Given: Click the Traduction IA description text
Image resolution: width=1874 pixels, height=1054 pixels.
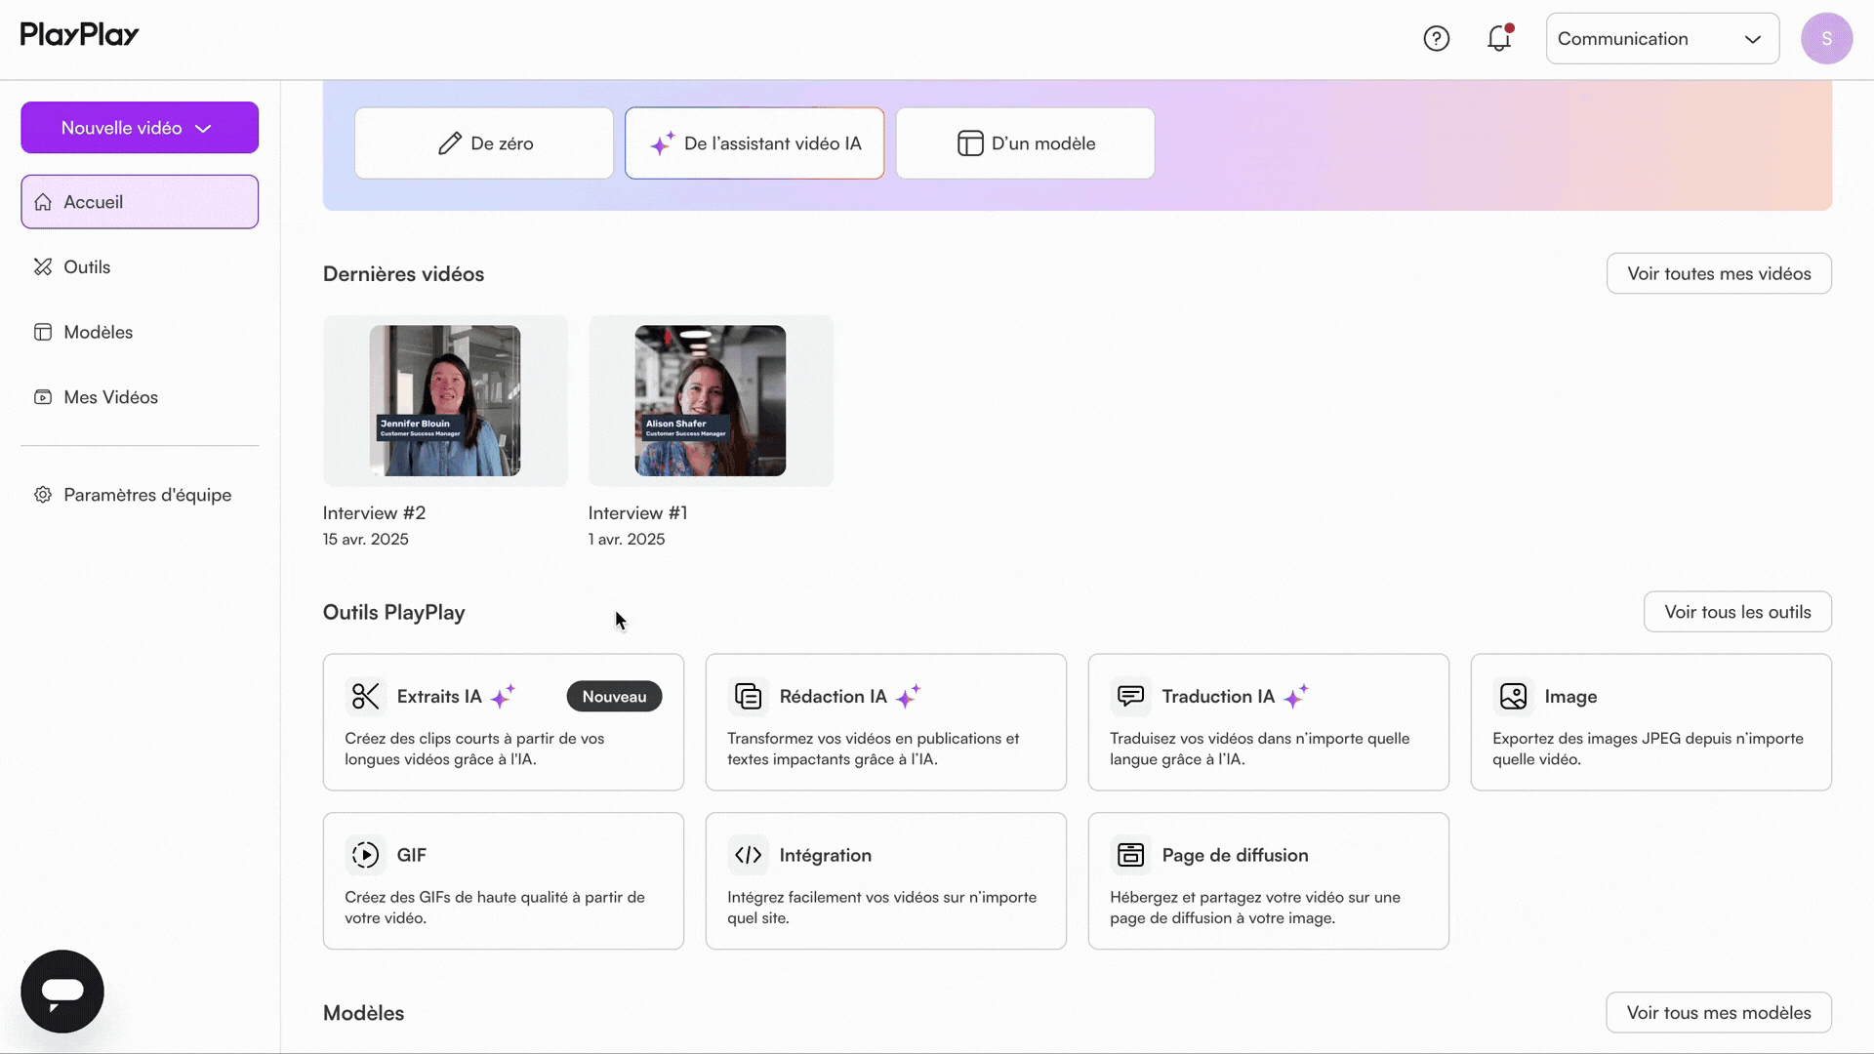Looking at the screenshot, I should click(x=1259, y=750).
